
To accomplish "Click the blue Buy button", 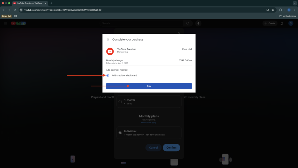I will 149,86.
